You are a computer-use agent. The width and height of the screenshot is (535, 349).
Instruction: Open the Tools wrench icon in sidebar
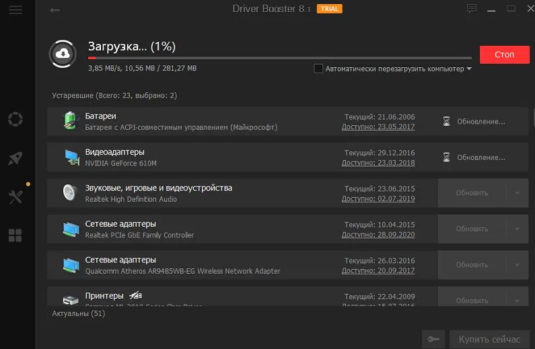[15, 197]
